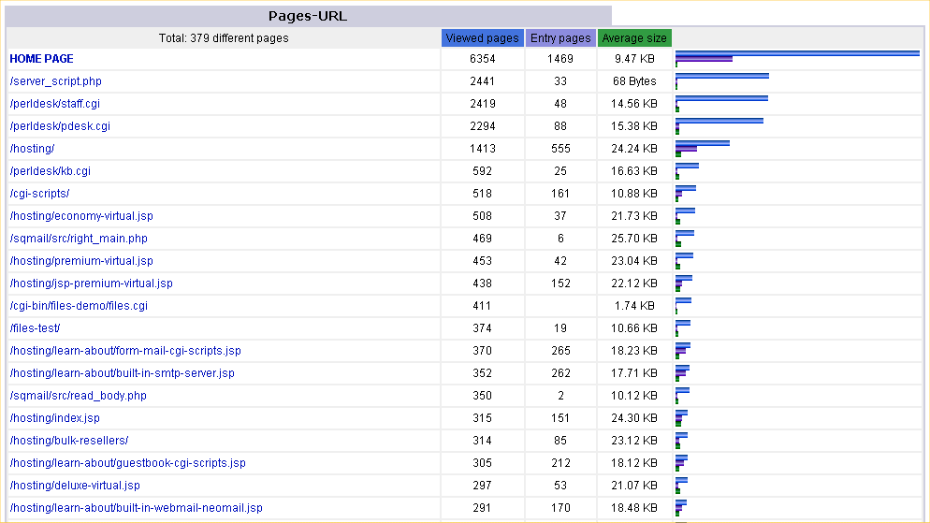Open /sqmail/src/read_body.php link
The width and height of the screenshot is (930, 523).
[x=79, y=396]
